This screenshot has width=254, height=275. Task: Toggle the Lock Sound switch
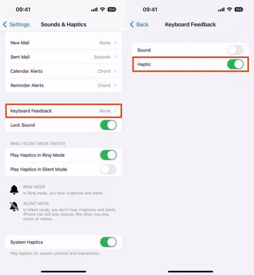(109, 125)
